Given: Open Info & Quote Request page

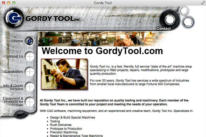Looking at the screenshot, I should (x=13, y=87).
